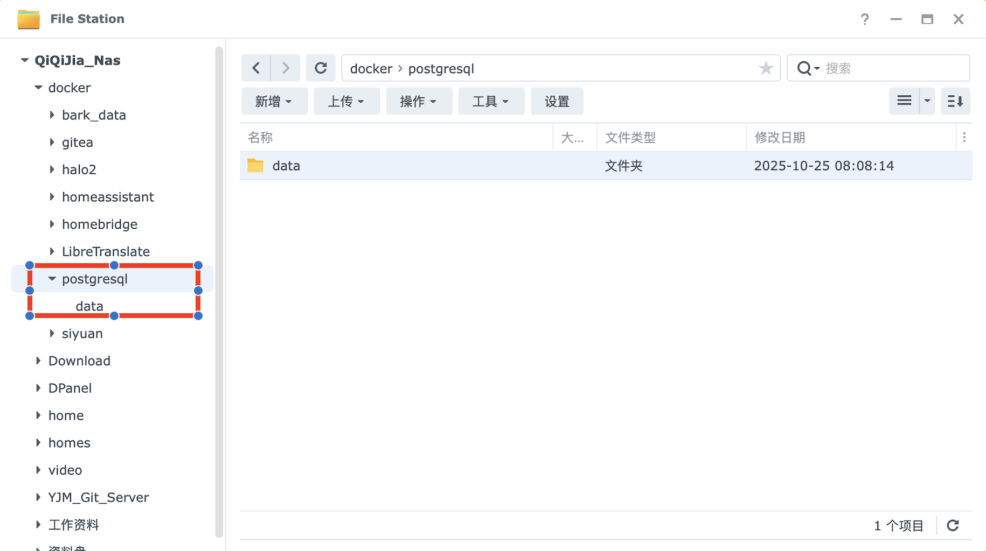Collapse the postgresql folder in sidebar
986x551 pixels.
(52, 279)
